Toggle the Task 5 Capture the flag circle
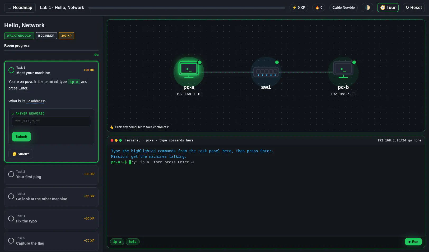429x252 pixels. [x=11, y=241]
